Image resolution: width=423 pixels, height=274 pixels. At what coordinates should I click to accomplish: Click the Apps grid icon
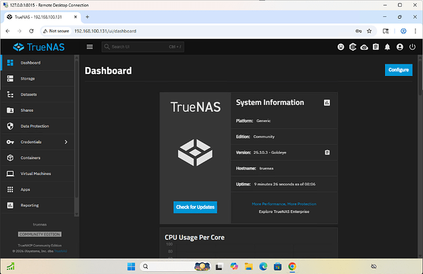10,189
